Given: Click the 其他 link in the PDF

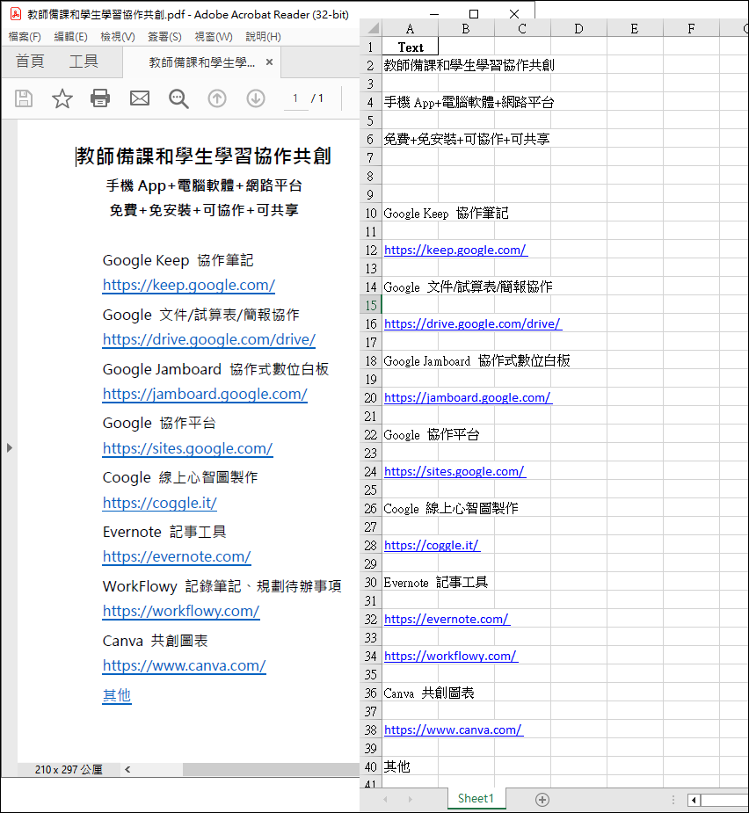Looking at the screenshot, I should (x=117, y=694).
